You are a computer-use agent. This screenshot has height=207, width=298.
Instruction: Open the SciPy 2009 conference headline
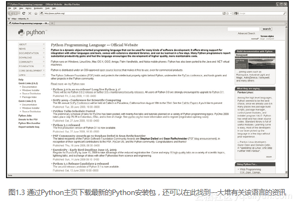tap(87, 100)
